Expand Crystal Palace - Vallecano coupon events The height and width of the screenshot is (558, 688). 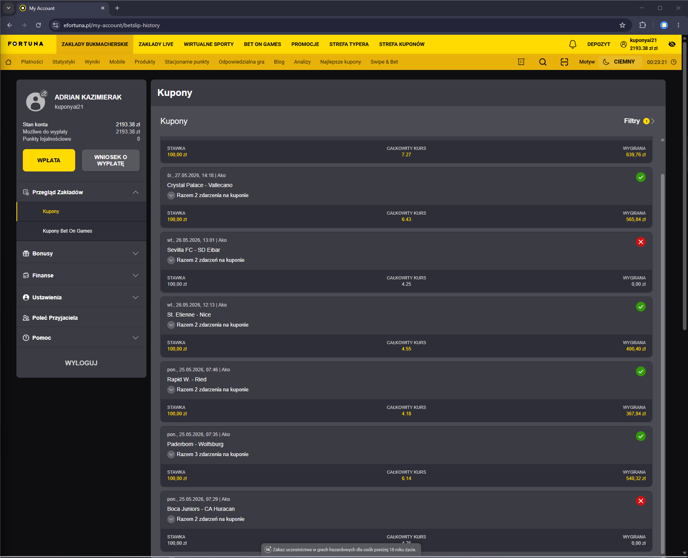click(171, 195)
